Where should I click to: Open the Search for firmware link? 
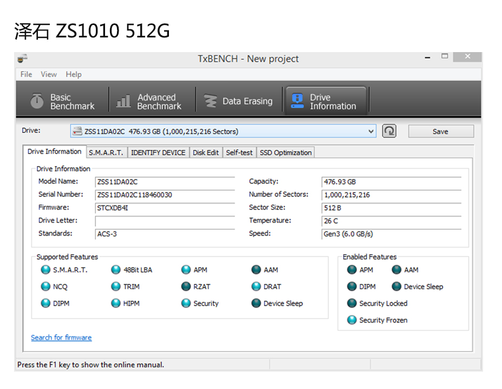click(61, 337)
